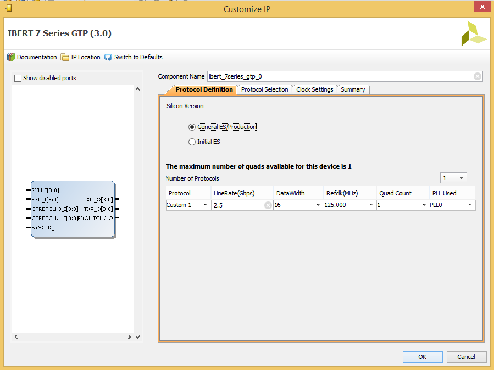Image resolution: width=494 pixels, height=370 pixels.
Task: Enable the Show disabled ports checkbox
Action: coord(18,78)
